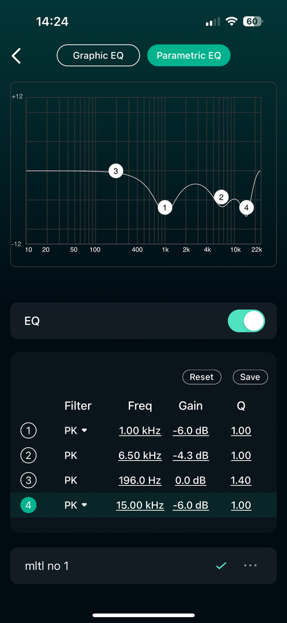This screenshot has width=287, height=623.
Task: Select band 3 circle in the filter list
Action: [28, 481]
